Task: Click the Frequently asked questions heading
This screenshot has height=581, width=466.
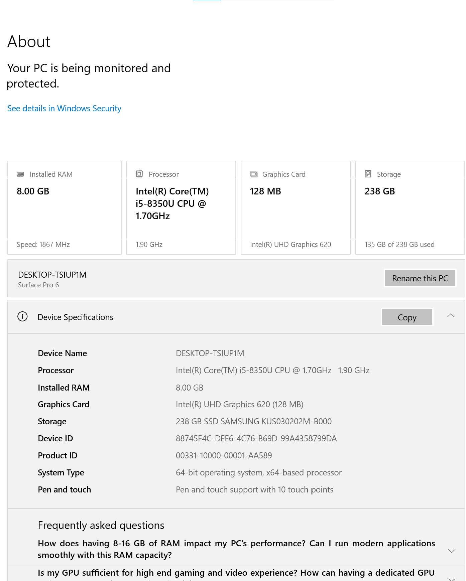Action: click(101, 525)
